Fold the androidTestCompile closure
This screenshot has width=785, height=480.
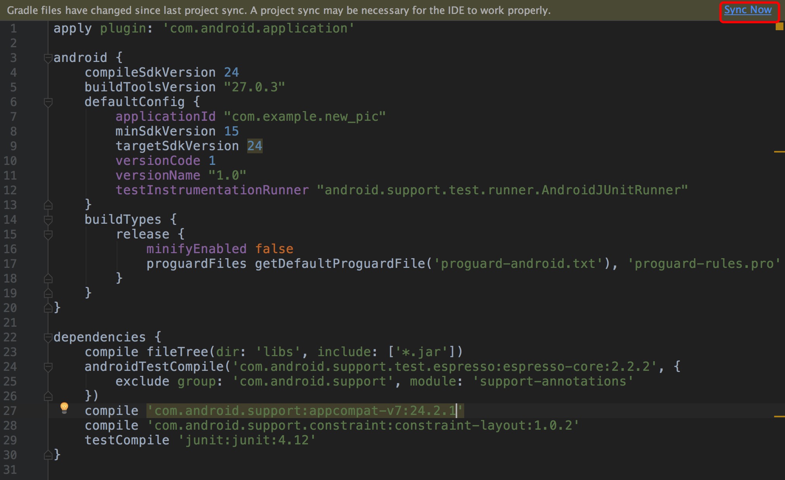[x=48, y=367]
